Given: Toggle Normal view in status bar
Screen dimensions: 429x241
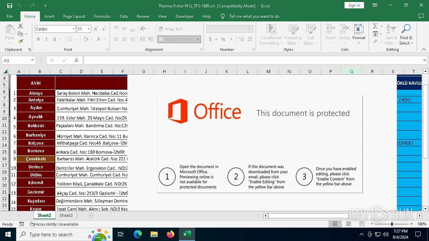Looking at the screenshot, I should point(335,224).
